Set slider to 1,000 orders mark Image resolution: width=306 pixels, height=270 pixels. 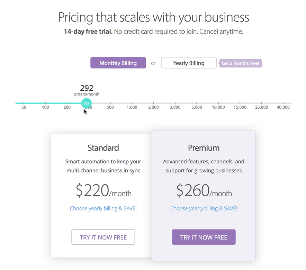pyautogui.click(x=132, y=103)
